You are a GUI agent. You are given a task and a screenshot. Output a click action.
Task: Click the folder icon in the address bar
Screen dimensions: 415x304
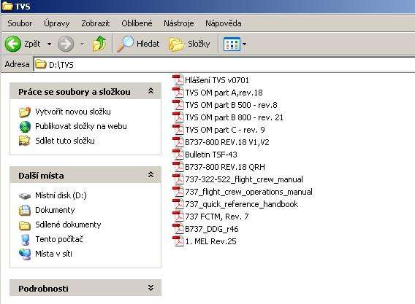click(x=41, y=64)
